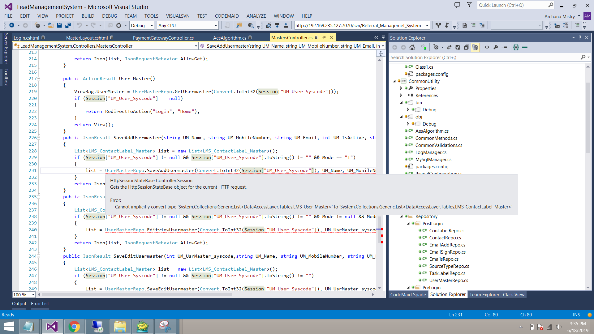Click the Archana Mistry account name
594x334 pixels.
tap(559, 16)
